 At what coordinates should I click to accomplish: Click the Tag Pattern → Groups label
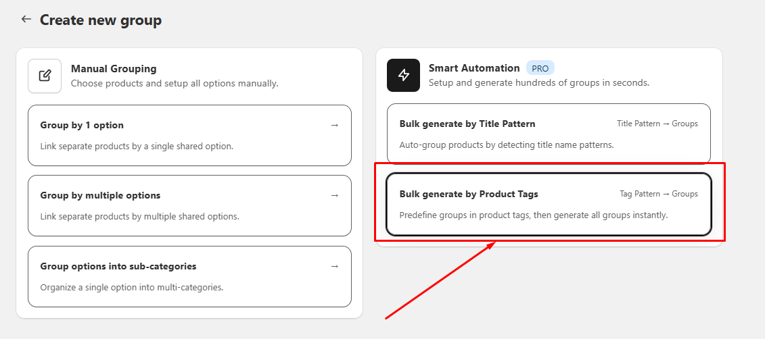tap(658, 194)
